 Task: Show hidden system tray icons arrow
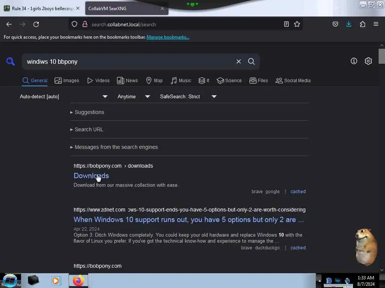point(320,280)
